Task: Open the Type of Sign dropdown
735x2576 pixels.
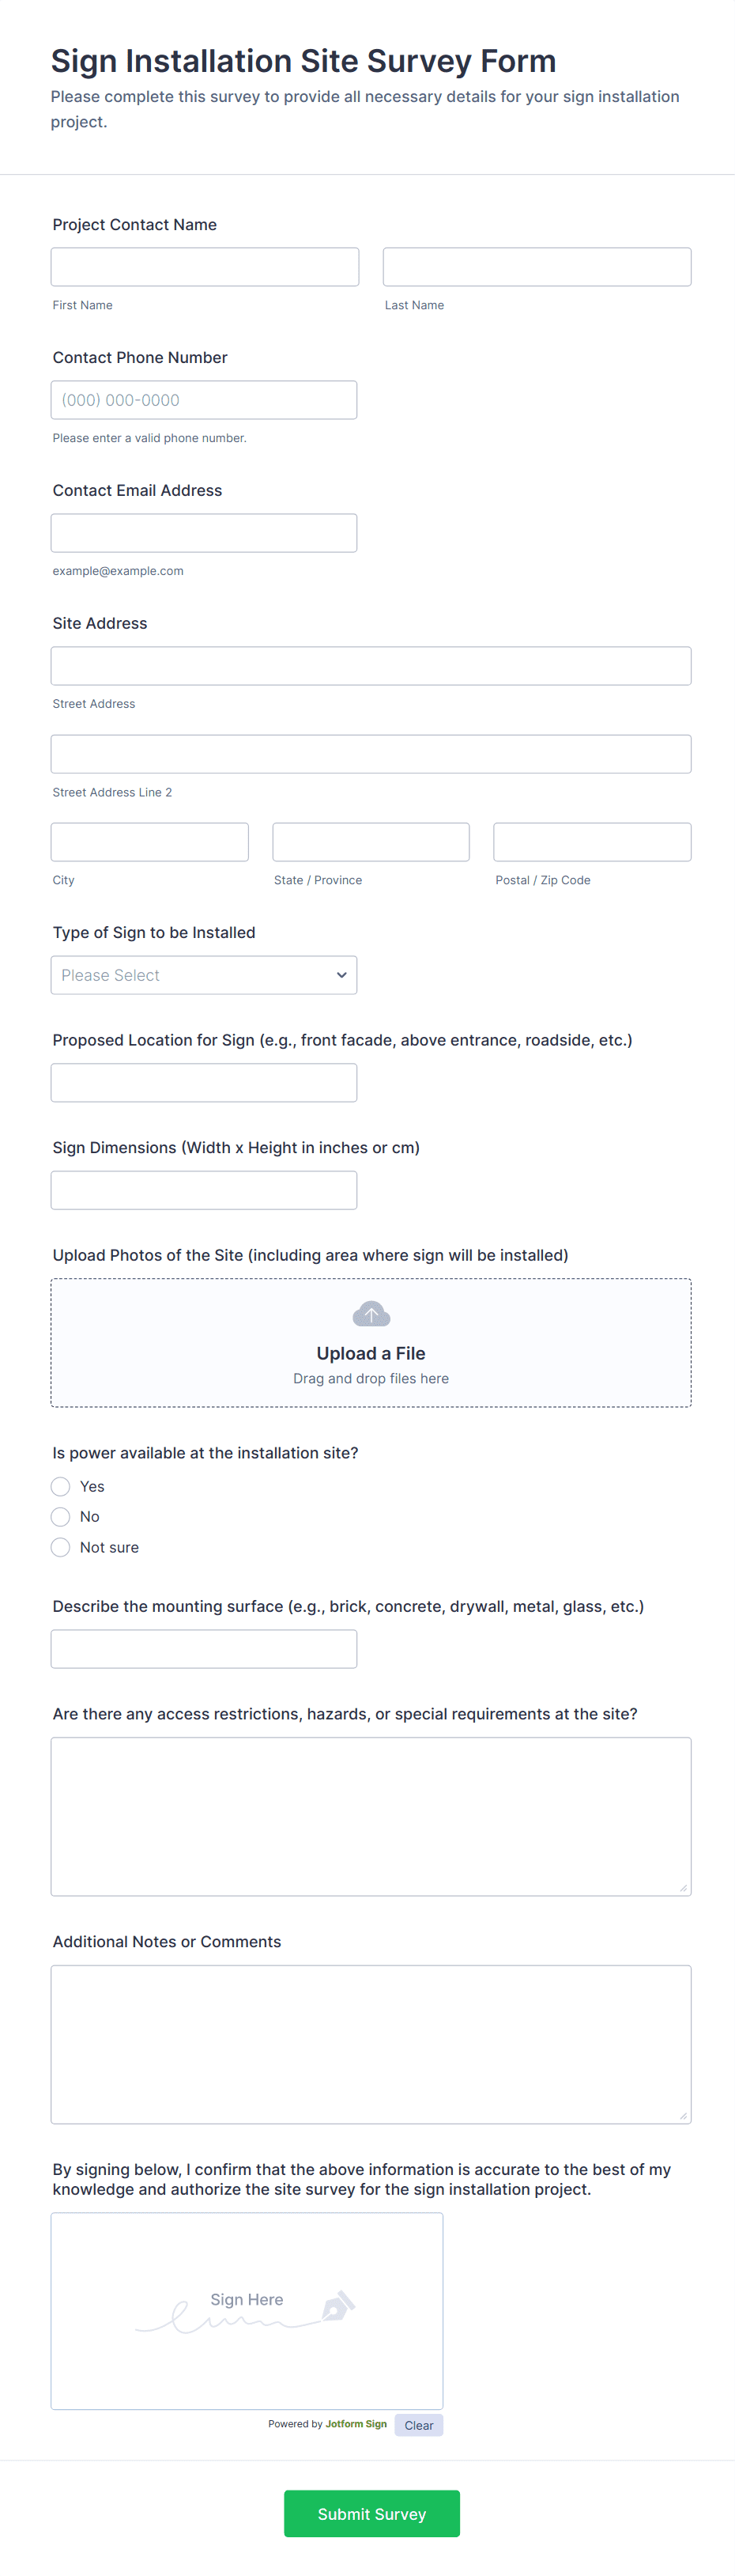Action: (203, 975)
